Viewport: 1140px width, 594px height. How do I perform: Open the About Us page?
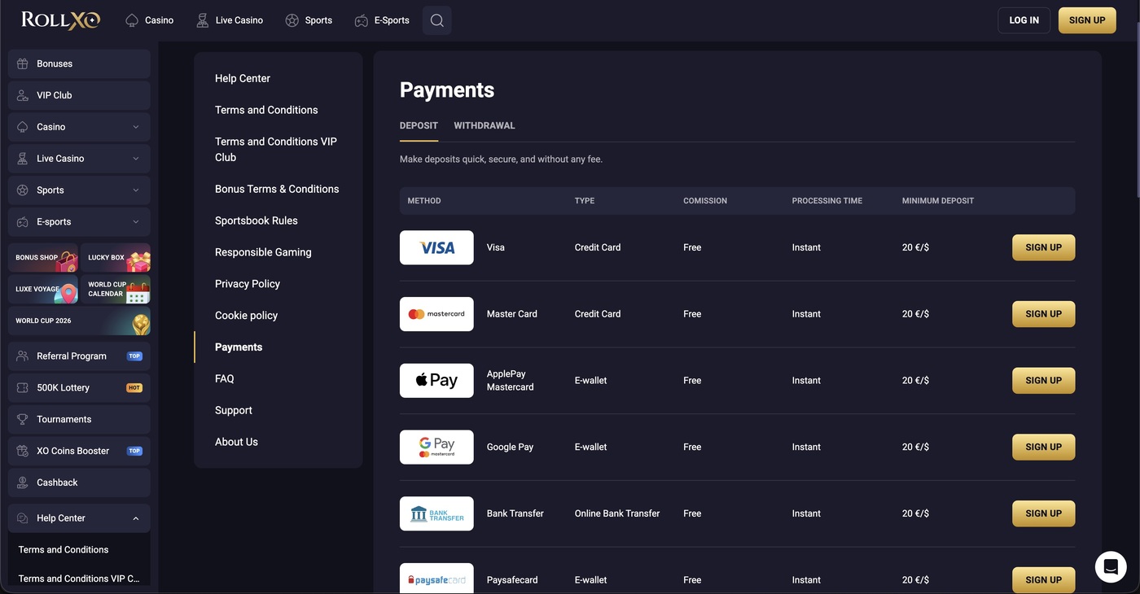click(236, 442)
